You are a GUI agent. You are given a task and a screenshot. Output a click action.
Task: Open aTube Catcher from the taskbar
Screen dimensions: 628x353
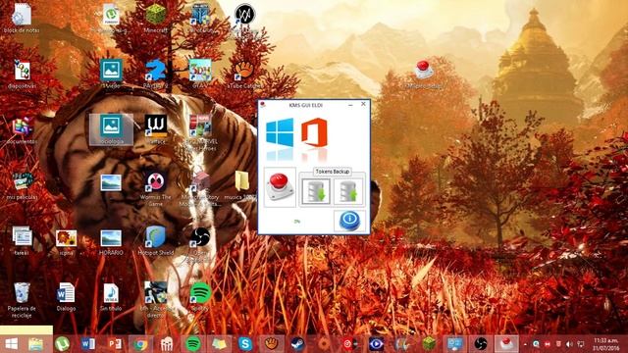click(x=271, y=344)
